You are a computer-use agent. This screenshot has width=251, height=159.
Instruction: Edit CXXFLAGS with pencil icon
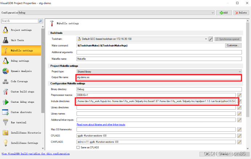(x=239, y=142)
